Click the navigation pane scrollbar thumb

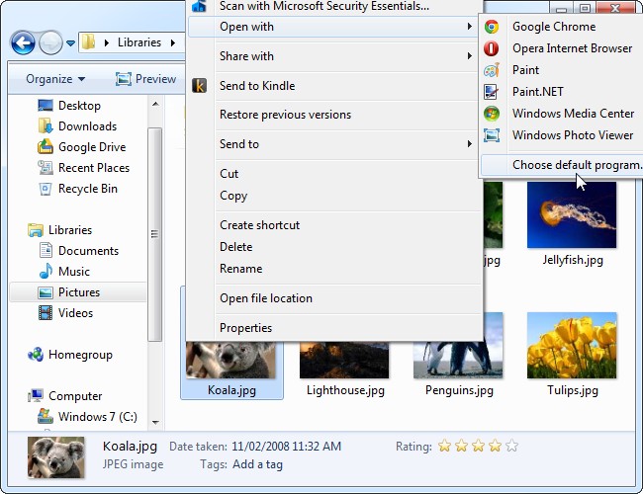click(155, 234)
